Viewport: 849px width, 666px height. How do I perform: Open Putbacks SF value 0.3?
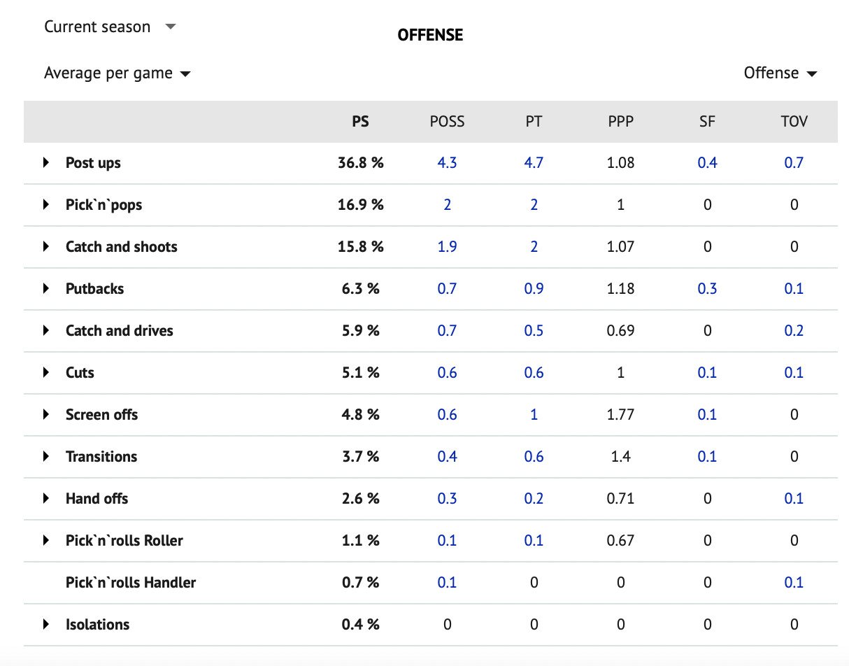pos(707,289)
